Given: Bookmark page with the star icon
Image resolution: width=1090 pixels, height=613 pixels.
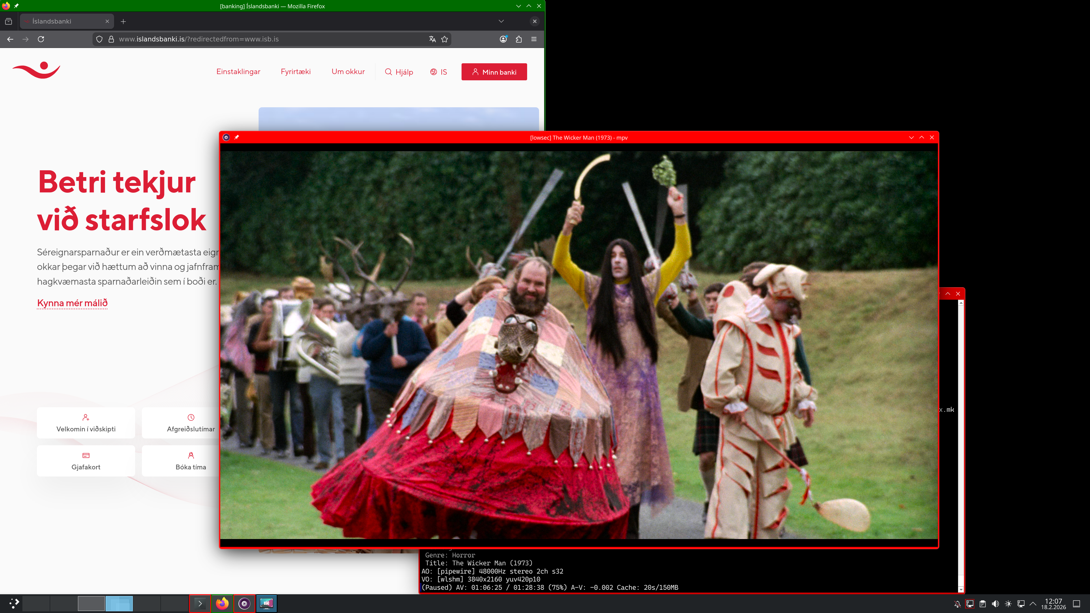Looking at the screenshot, I should pos(444,39).
